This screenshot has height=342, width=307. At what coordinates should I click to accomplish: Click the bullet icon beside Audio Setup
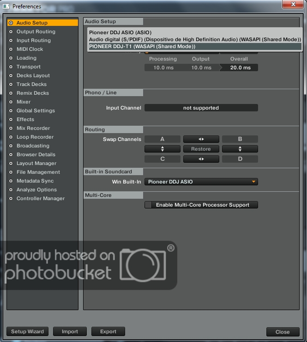(x=11, y=23)
